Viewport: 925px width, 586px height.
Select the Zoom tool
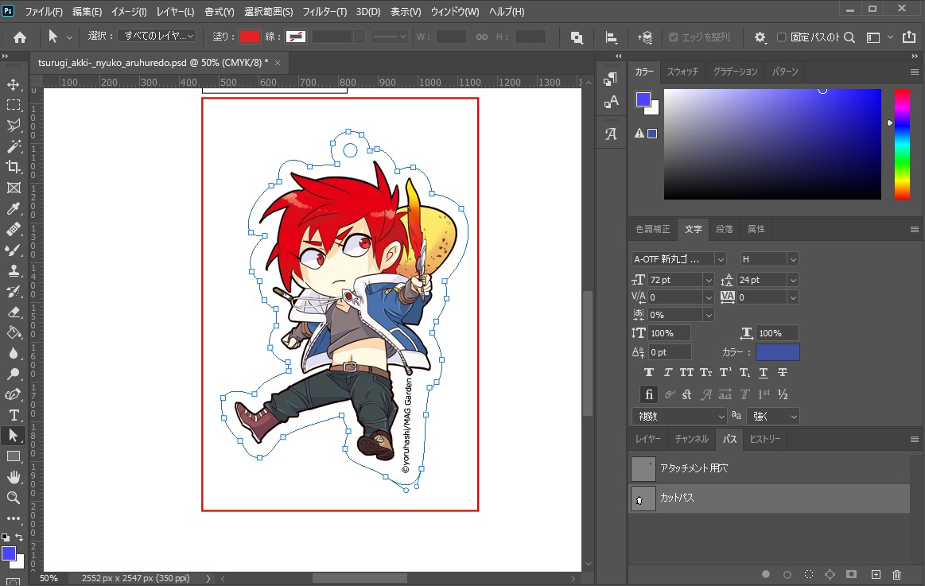click(x=13, y=498)
